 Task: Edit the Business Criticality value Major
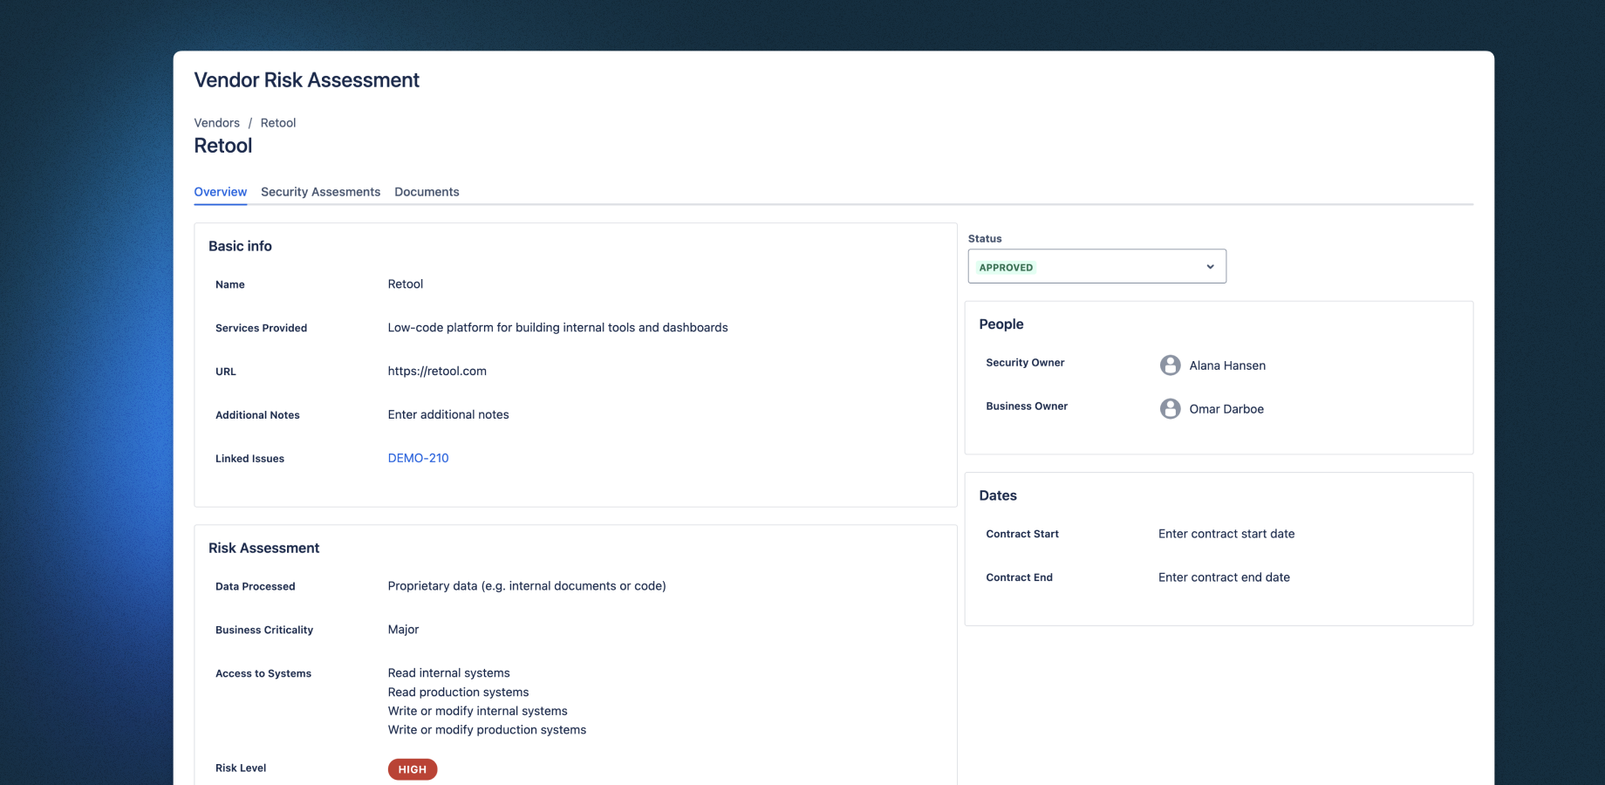click(403, 630)
